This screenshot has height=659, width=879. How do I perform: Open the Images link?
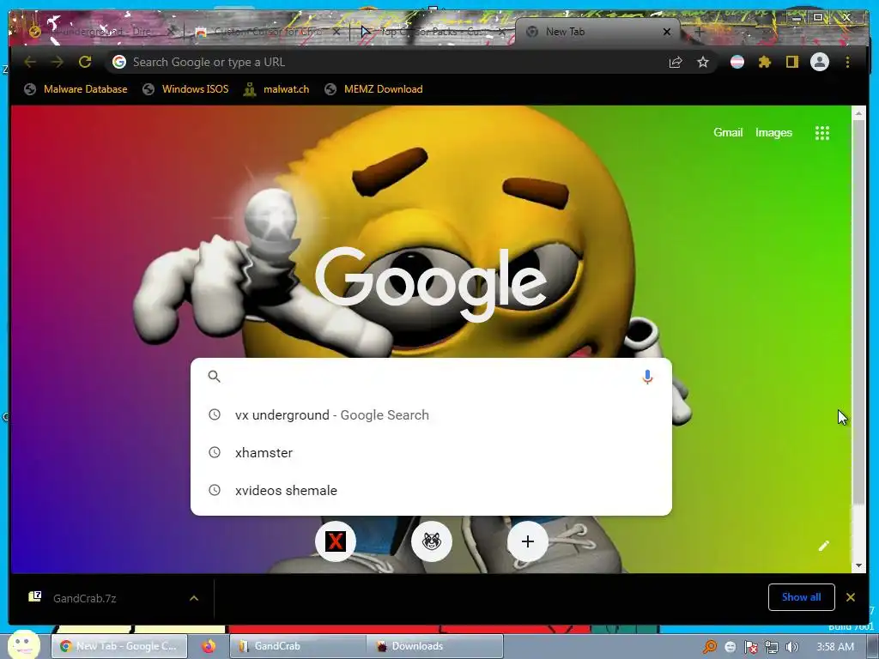tap(773, 133)
